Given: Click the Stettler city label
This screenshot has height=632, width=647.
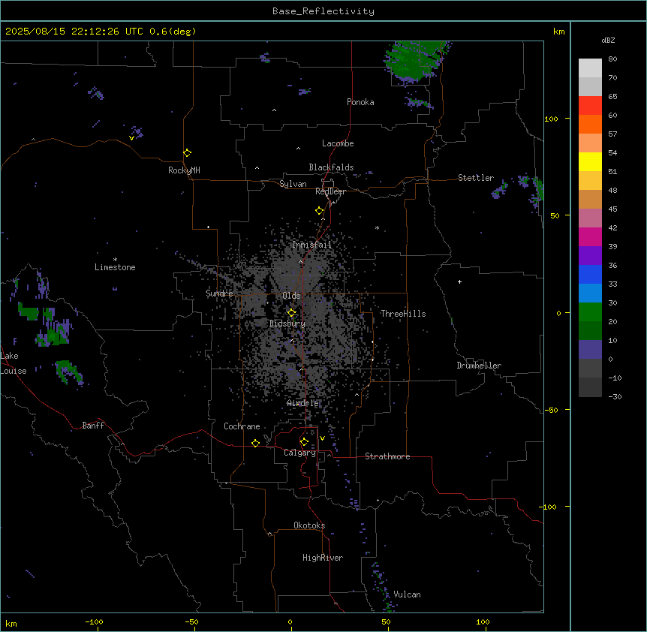Looking at the screenshot, I should click(x=476, y=178).
